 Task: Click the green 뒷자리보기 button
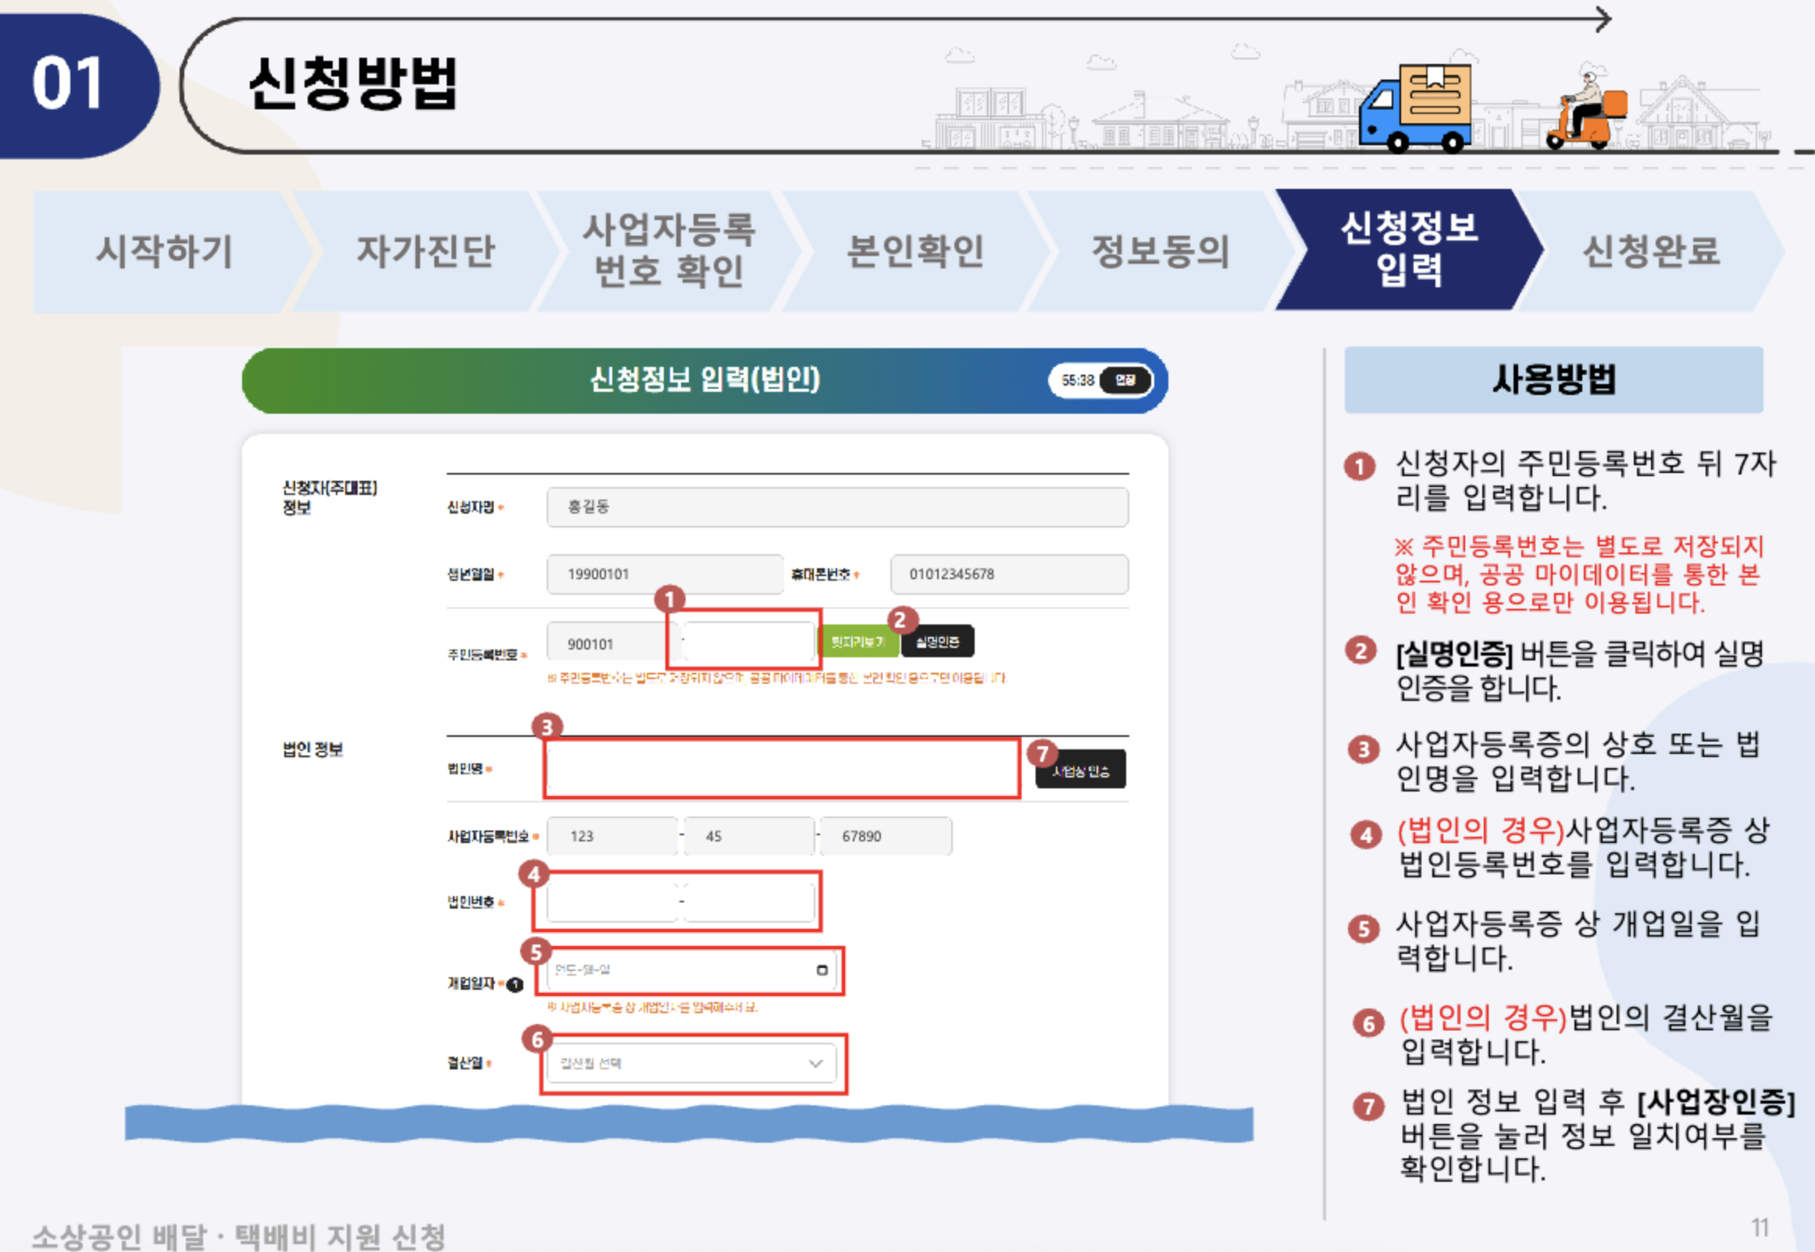(858, 642)
